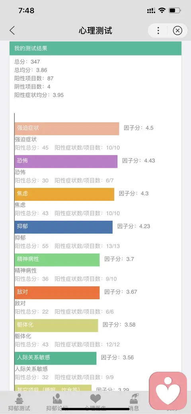Image resolution: width=191 pixels, height=414 pixels.
Task: Open the 抑郁测试 tab icon
Action: pyautogui.click(x=19, y=402)
